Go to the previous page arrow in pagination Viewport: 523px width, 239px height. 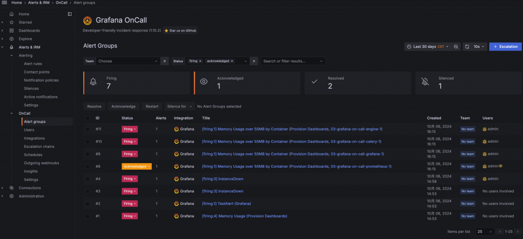[500, 231]
